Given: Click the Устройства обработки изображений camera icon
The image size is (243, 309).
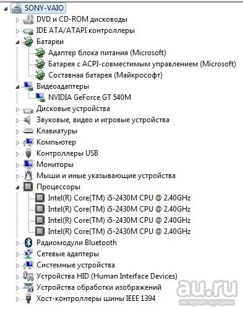Looking at the screenshot, I should [28, 287].
